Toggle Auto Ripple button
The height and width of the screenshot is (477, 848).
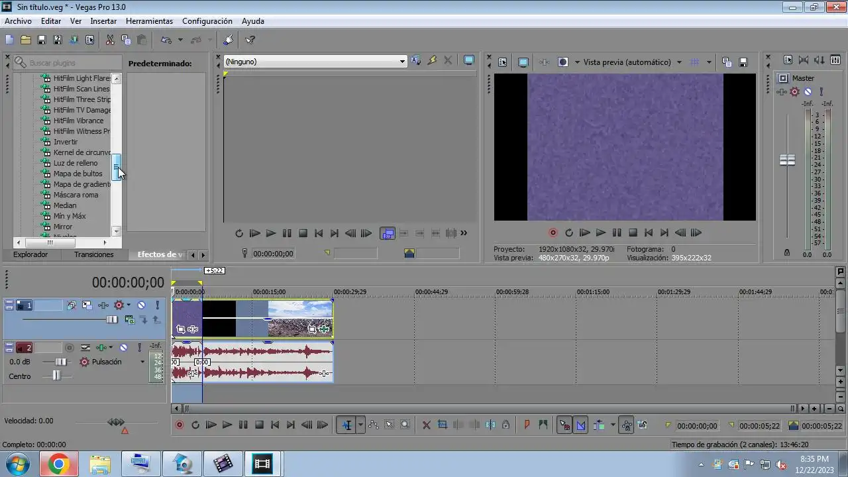[599, 425]
